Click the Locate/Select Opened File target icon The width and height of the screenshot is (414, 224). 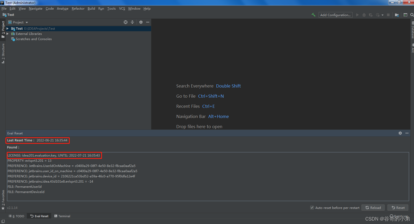(126, 22)
